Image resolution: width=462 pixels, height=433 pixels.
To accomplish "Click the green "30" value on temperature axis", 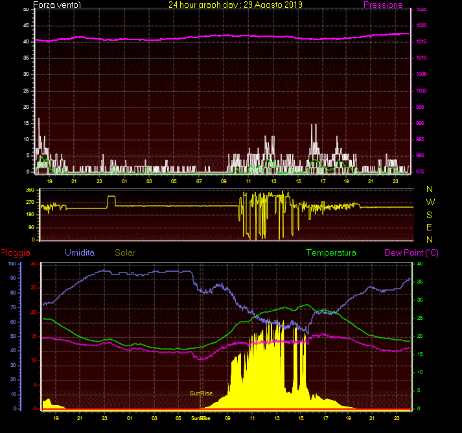I will (420, 300).
